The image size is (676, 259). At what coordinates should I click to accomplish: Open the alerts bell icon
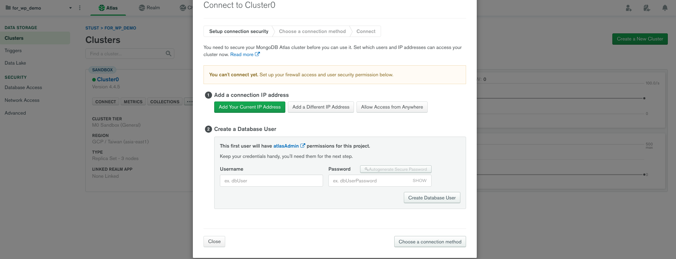[665, 8]
